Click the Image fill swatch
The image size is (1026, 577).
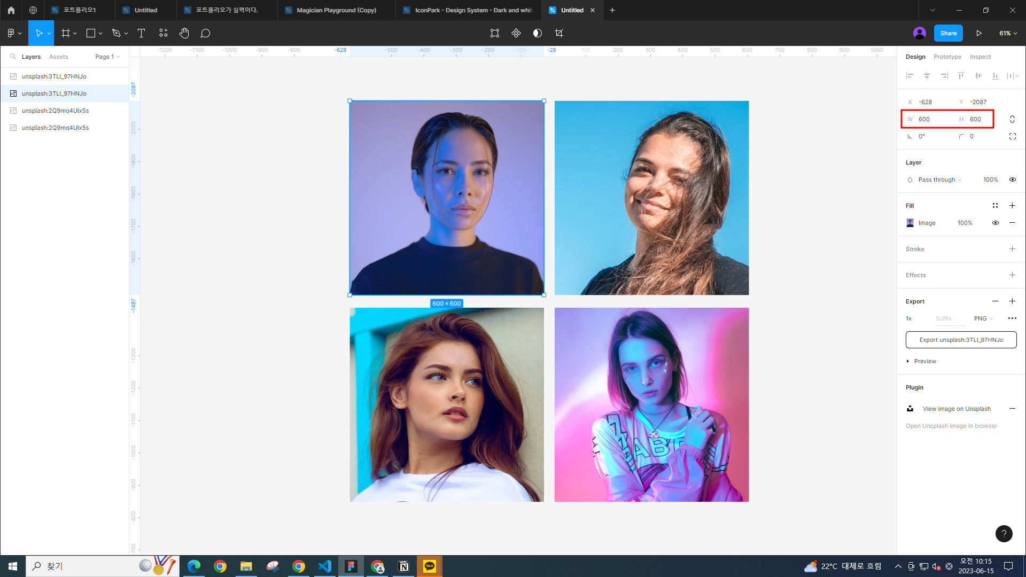tap(910, 223)
